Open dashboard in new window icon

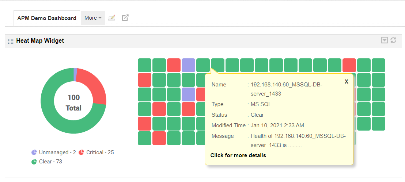[125, 18]
